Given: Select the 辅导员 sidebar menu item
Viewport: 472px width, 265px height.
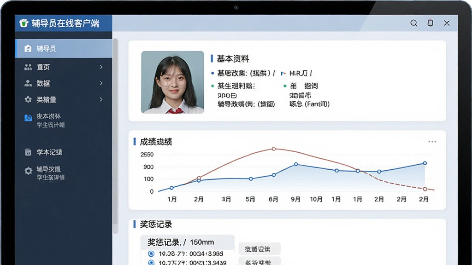Looking at the screenshot, I should click(x=64, y=48).
